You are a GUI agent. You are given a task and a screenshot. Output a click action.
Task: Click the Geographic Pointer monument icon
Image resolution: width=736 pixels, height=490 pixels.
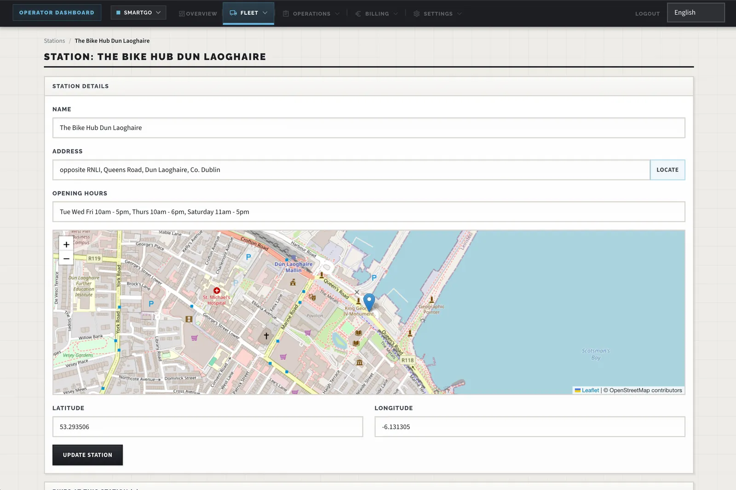[431, 300]
